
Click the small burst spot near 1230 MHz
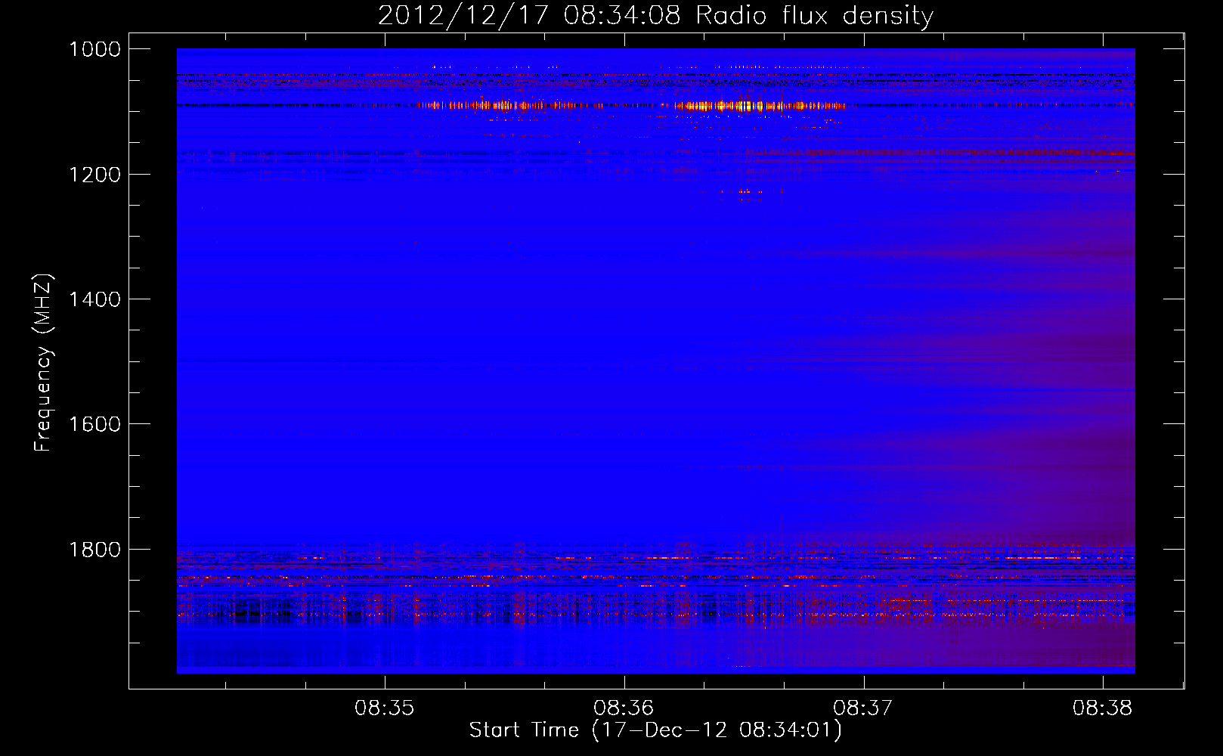748,192
